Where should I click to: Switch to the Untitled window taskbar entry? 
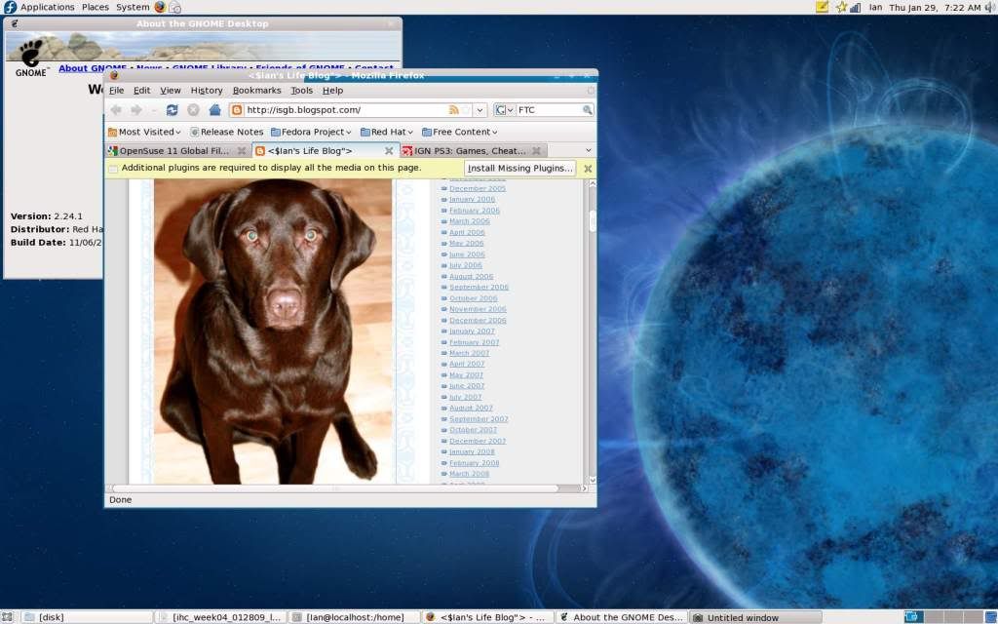tap(754, 617)
